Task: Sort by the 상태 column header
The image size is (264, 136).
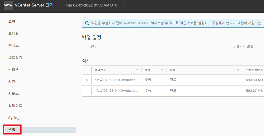Action: [x=173, y=70]
